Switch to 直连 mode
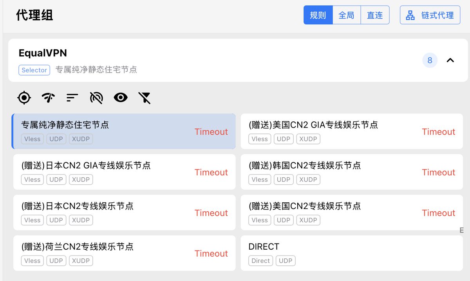 (x=375, y=15)
